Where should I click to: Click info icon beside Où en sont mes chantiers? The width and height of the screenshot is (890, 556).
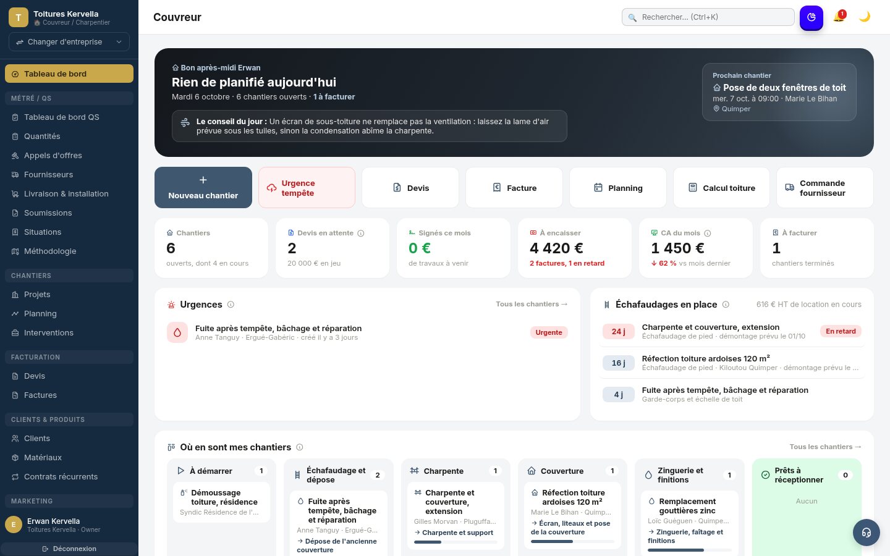(x=300, y=447)
